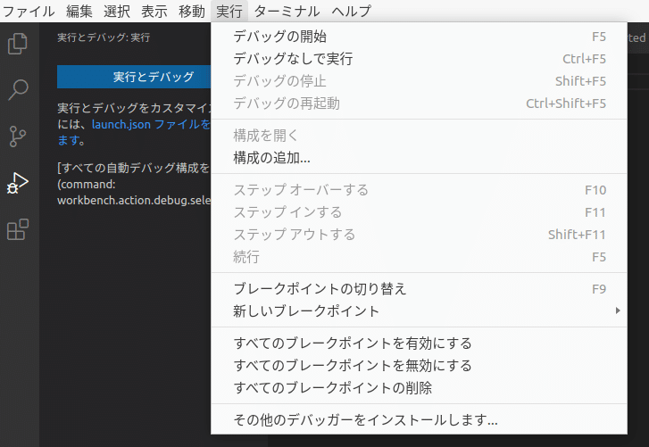Choose すべてのブレークポイントを無効にする
The width and height of the screenshot is (649, 447).
419,366
